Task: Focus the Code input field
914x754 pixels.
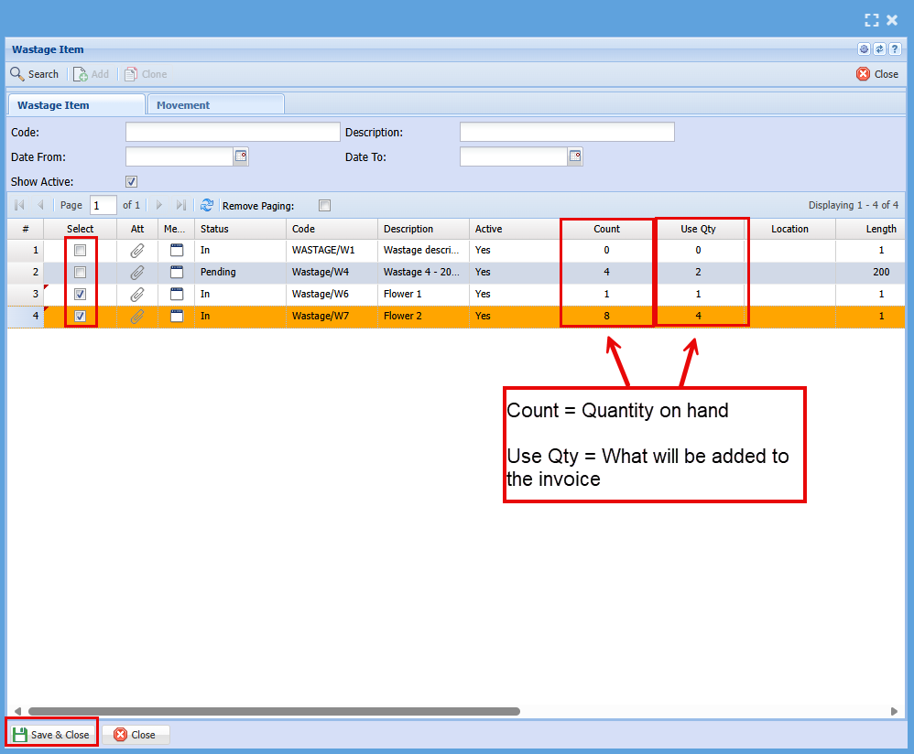Action: point(233,132)
